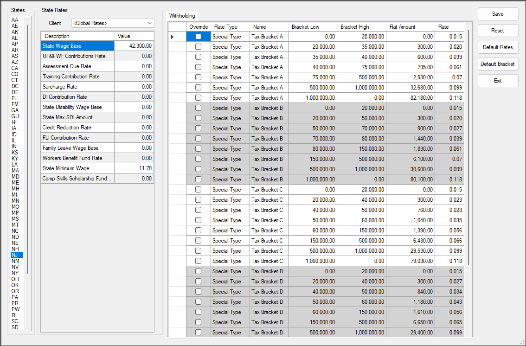Image resolution: width=526 pixels, height=346 pixels.
Task: Click the Bracket High column header
Action: coord(361,27)
